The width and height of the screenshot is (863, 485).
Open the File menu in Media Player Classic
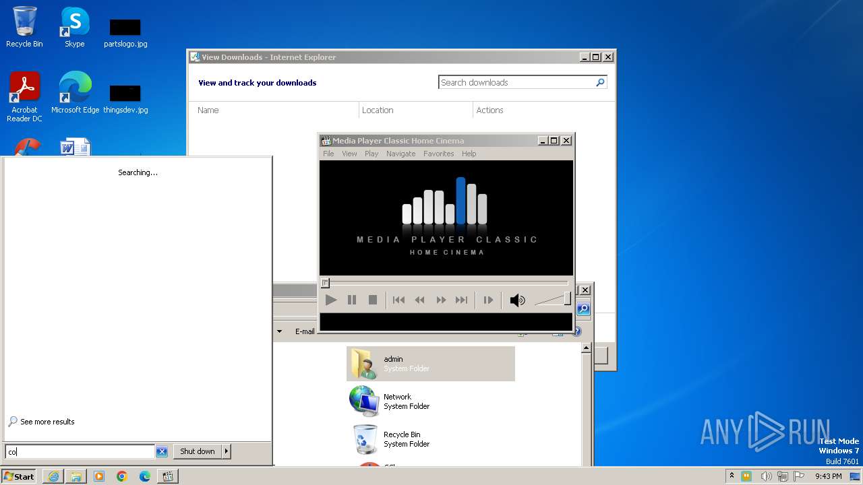[x=328, y=154]
